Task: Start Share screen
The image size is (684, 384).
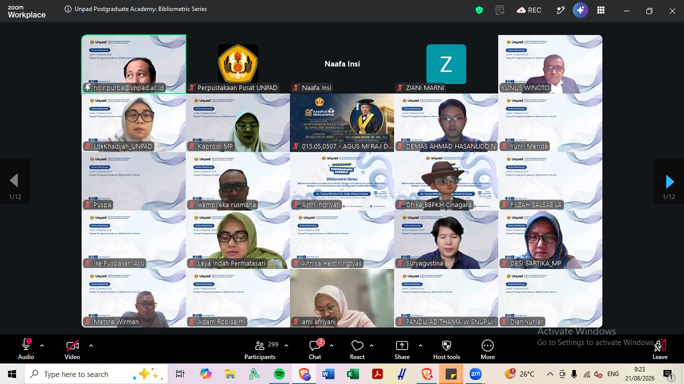Action: [402, 350]
